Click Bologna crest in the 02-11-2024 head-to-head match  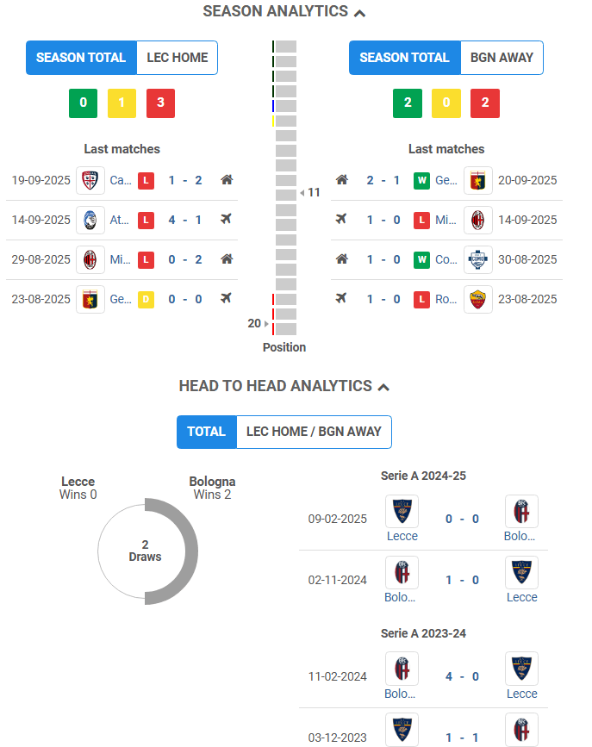point(402,573)
